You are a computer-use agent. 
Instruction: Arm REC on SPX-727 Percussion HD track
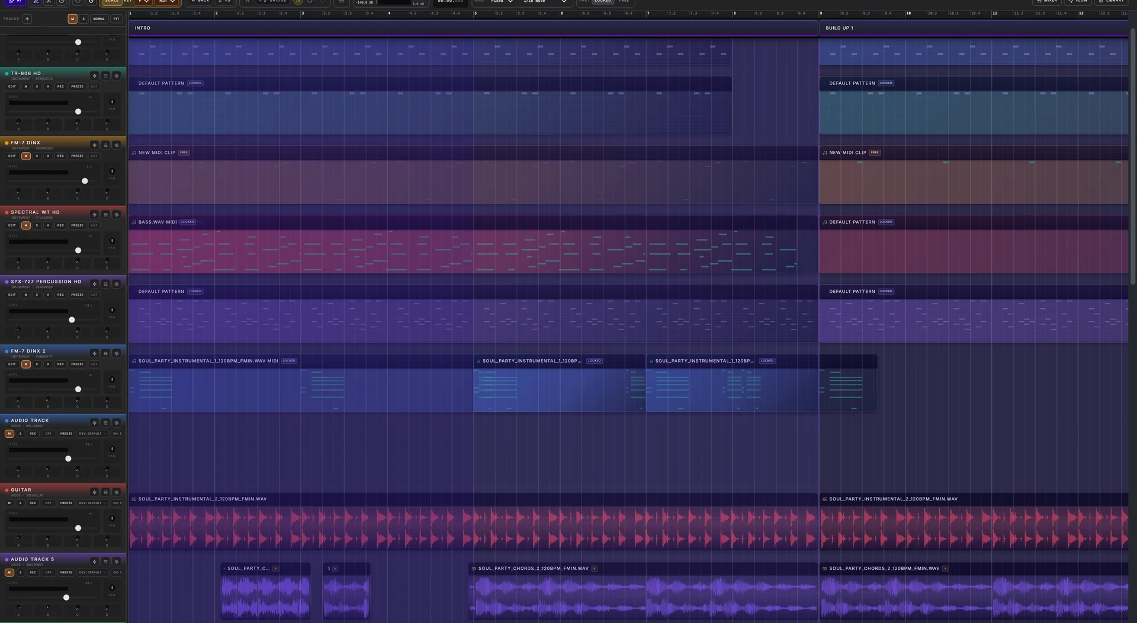pos(60,295)
